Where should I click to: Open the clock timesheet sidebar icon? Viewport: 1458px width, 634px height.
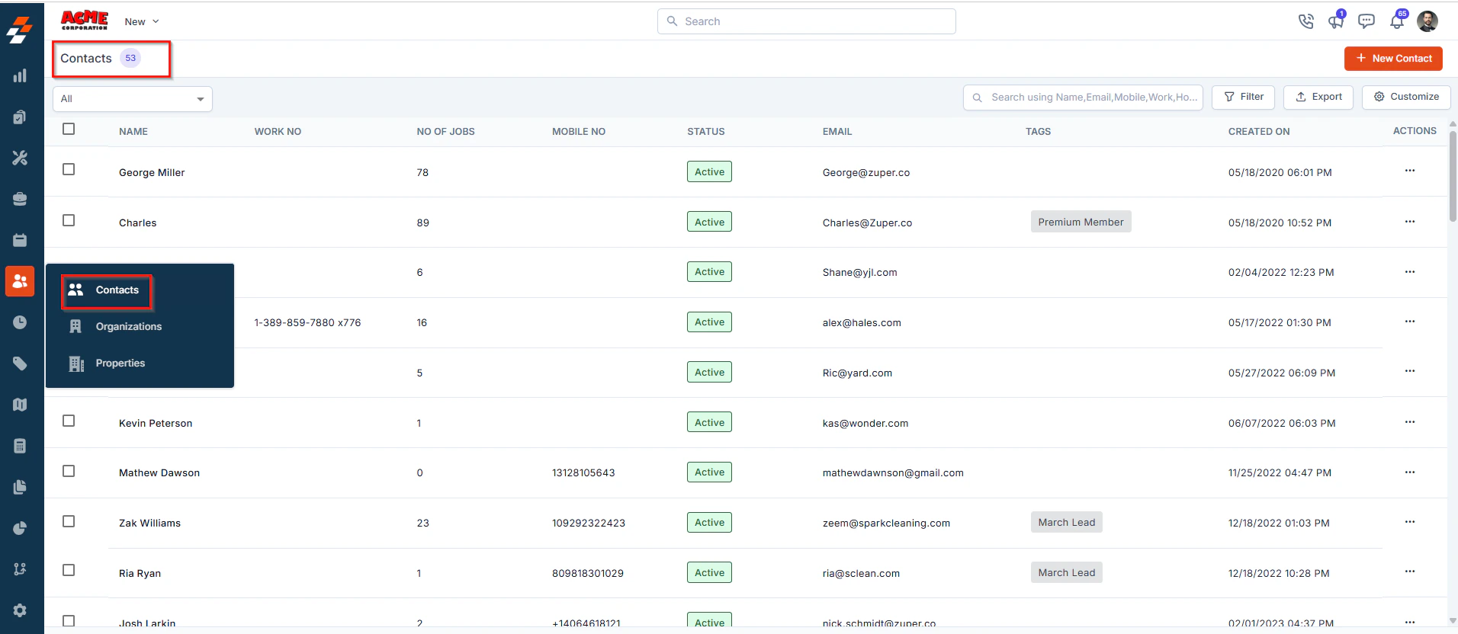(20, 322)
